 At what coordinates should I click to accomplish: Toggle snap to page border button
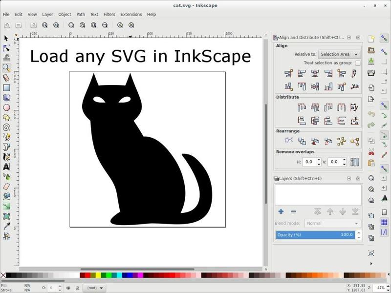(x=384, y=212)
